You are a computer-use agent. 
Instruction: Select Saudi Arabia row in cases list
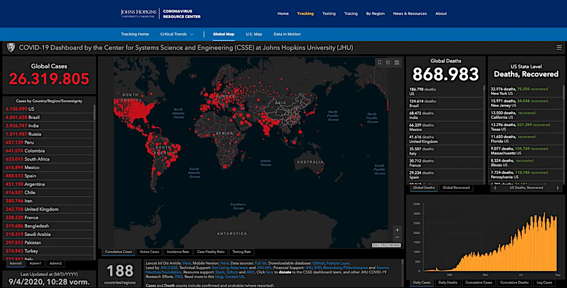pyautogui.click(x=48, y=234)
